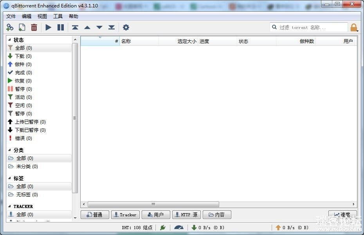Select 全部 (0) under 分类
The image size is (364, 235).
tap(39, 158)
